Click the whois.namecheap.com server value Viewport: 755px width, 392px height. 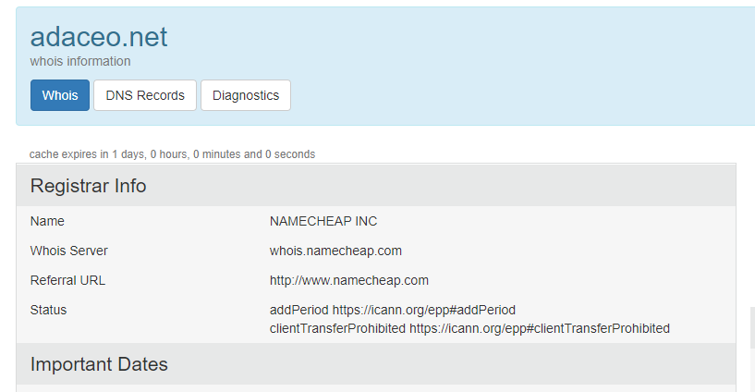click(335, 251)
